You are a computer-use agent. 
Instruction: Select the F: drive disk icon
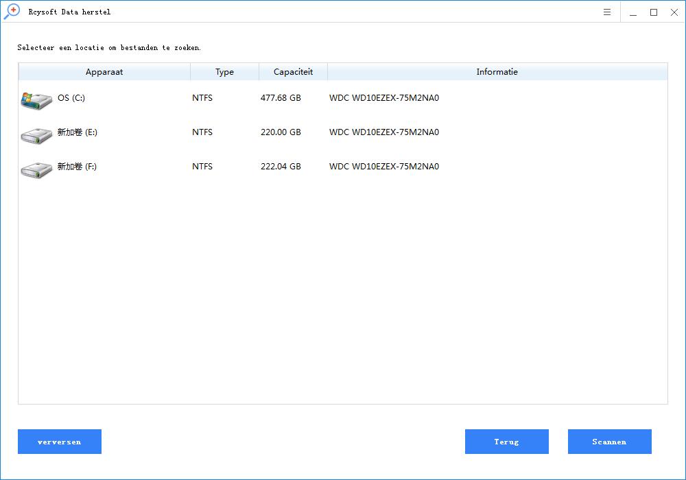point(36,169)
